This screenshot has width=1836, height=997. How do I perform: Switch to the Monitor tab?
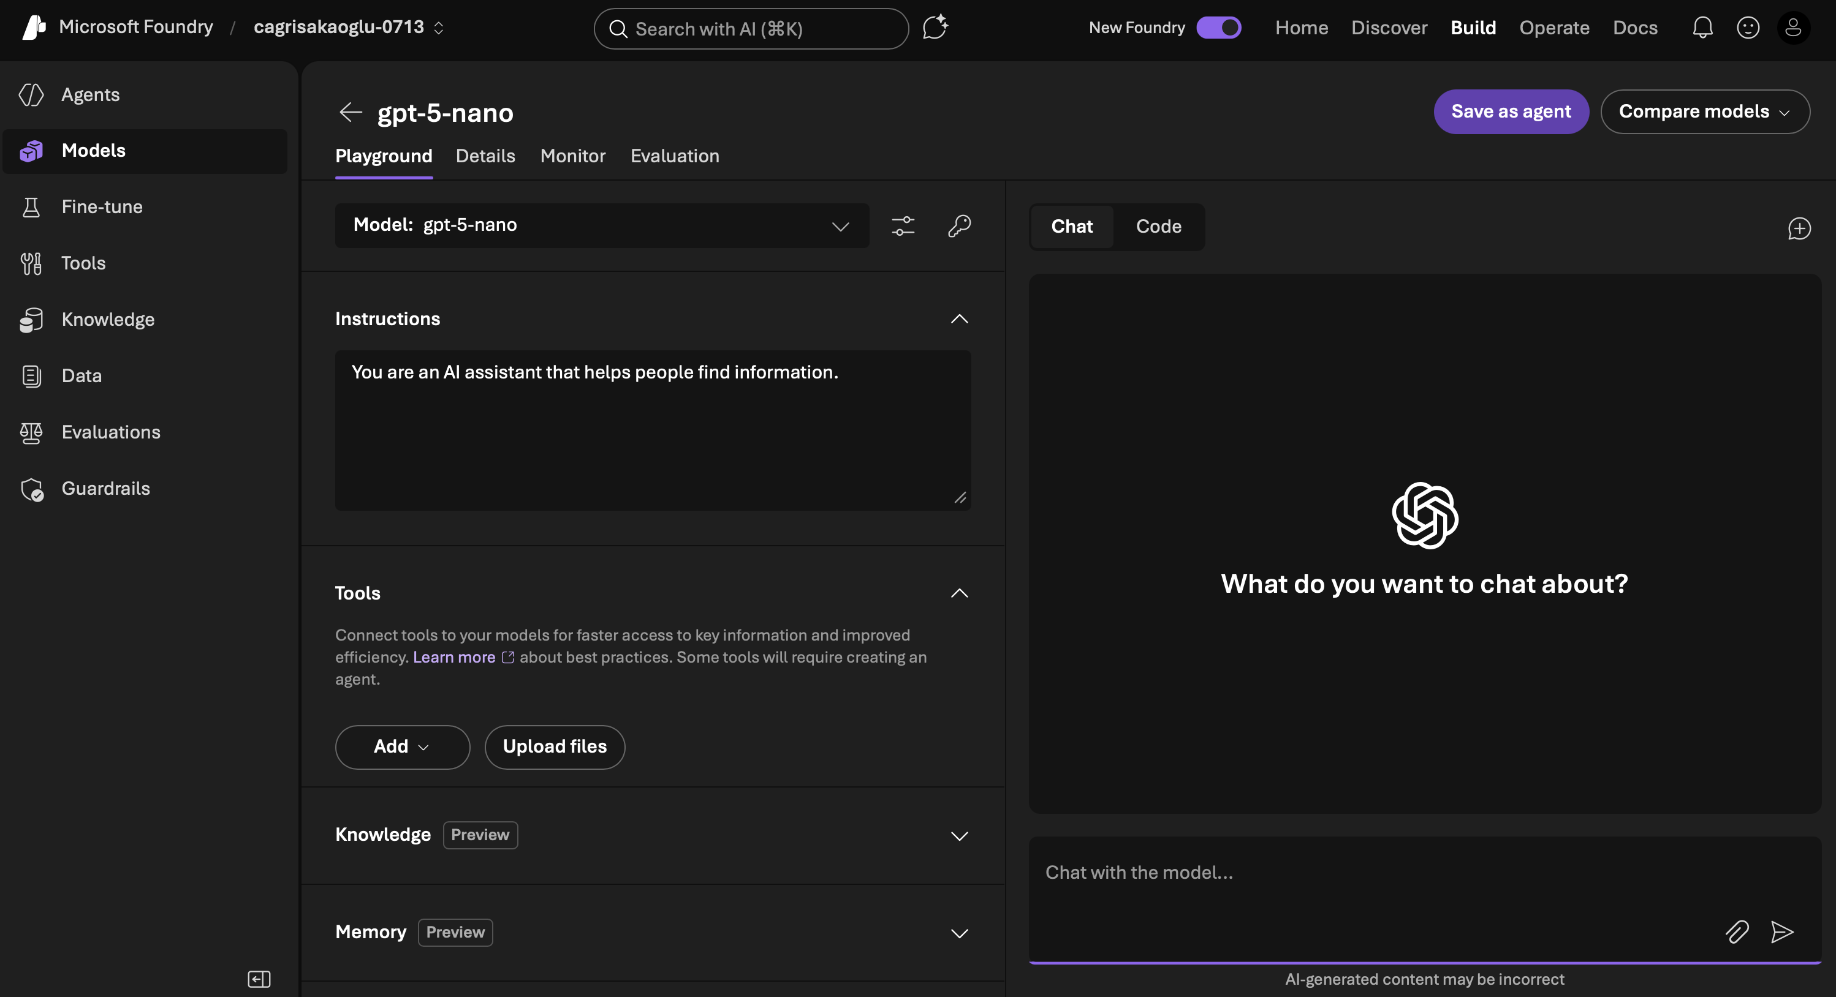click(x=572, y=156)
